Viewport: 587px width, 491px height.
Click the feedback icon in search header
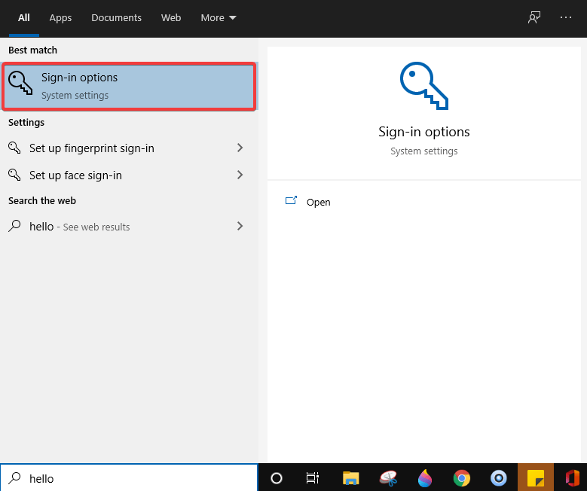(x=534, y=17)
